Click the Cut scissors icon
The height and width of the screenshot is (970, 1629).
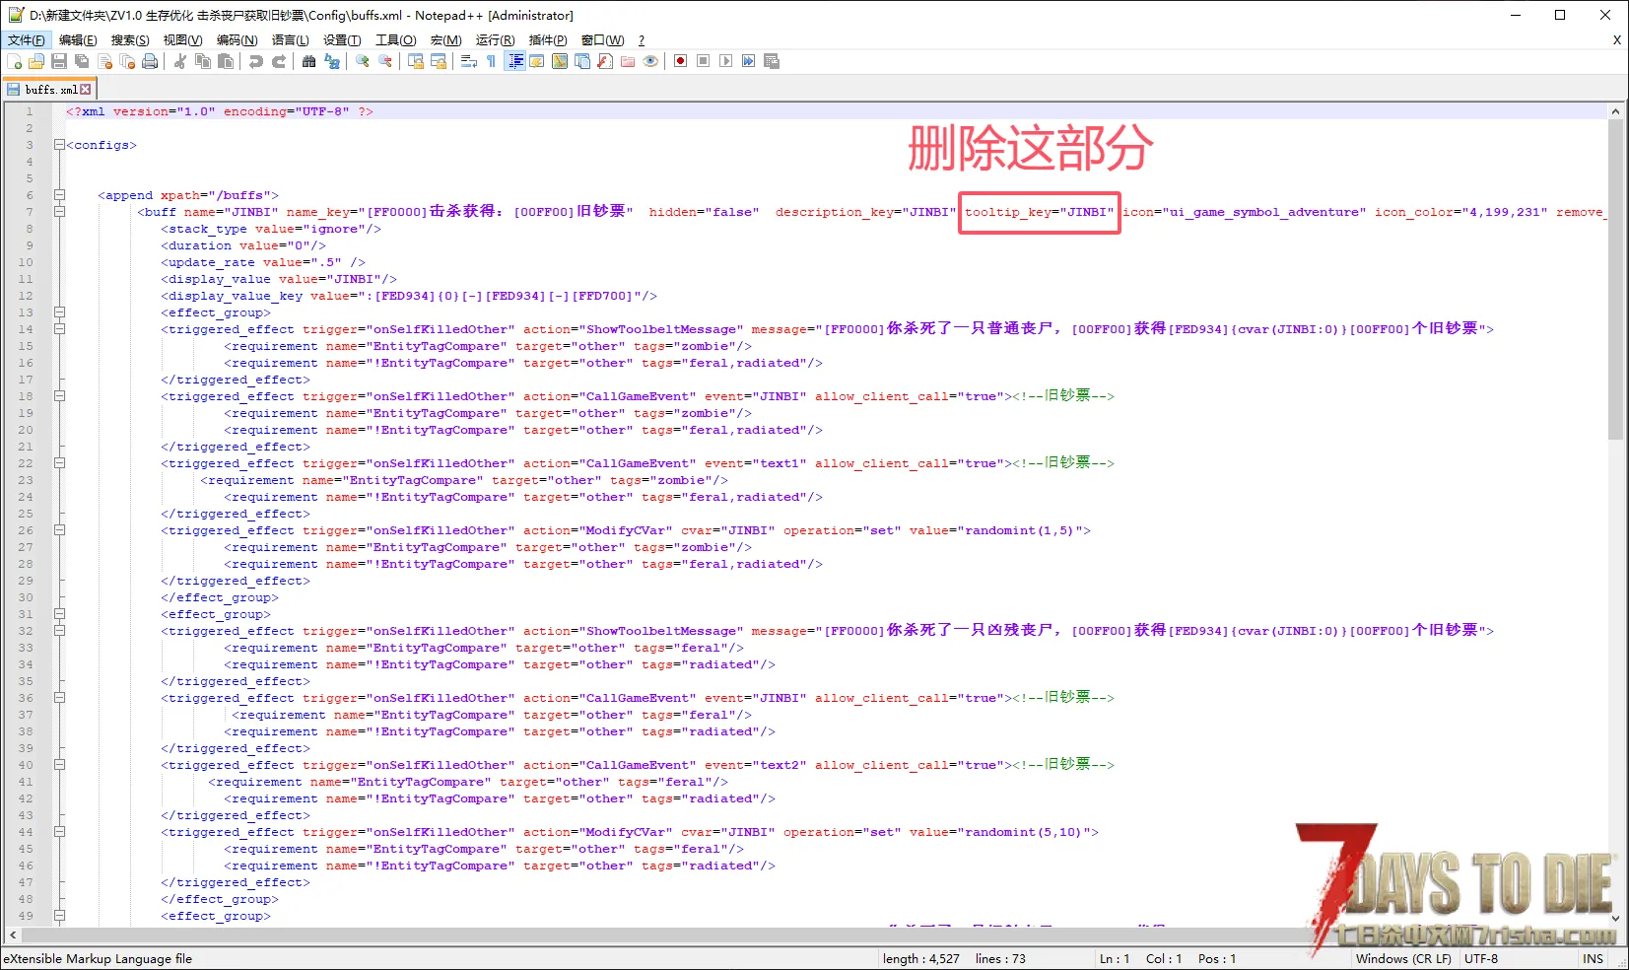pyautogui.click(x=180, y=61)
